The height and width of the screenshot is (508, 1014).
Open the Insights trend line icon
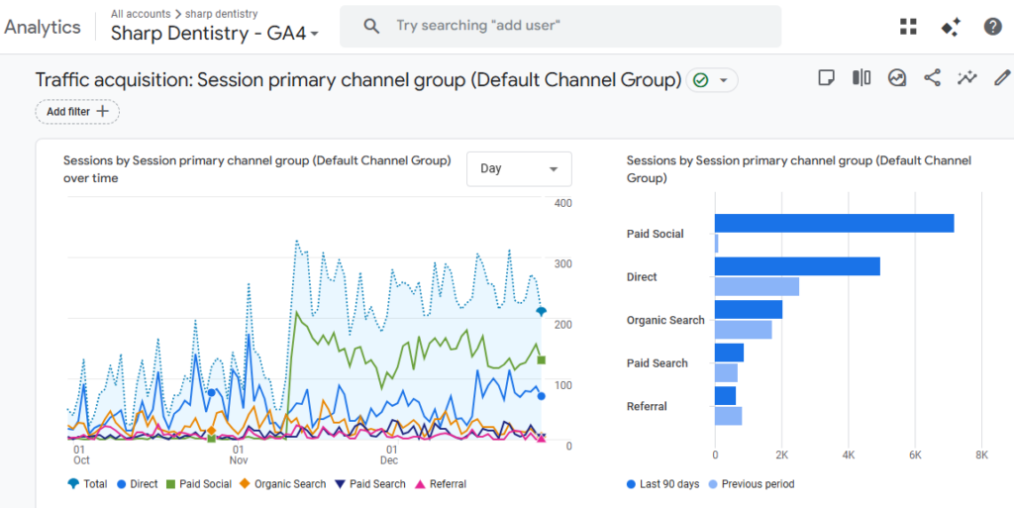967,78
